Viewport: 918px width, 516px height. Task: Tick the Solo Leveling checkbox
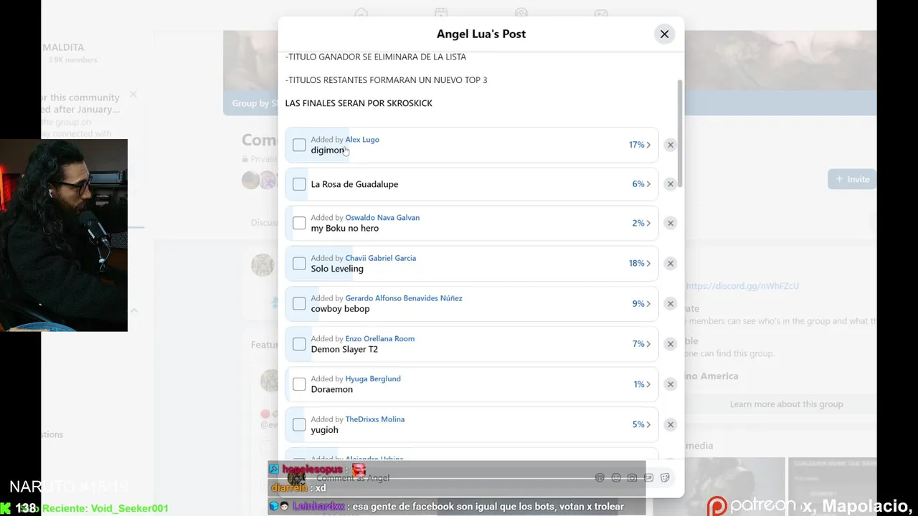pyautogui.click(x=299, y=263)
